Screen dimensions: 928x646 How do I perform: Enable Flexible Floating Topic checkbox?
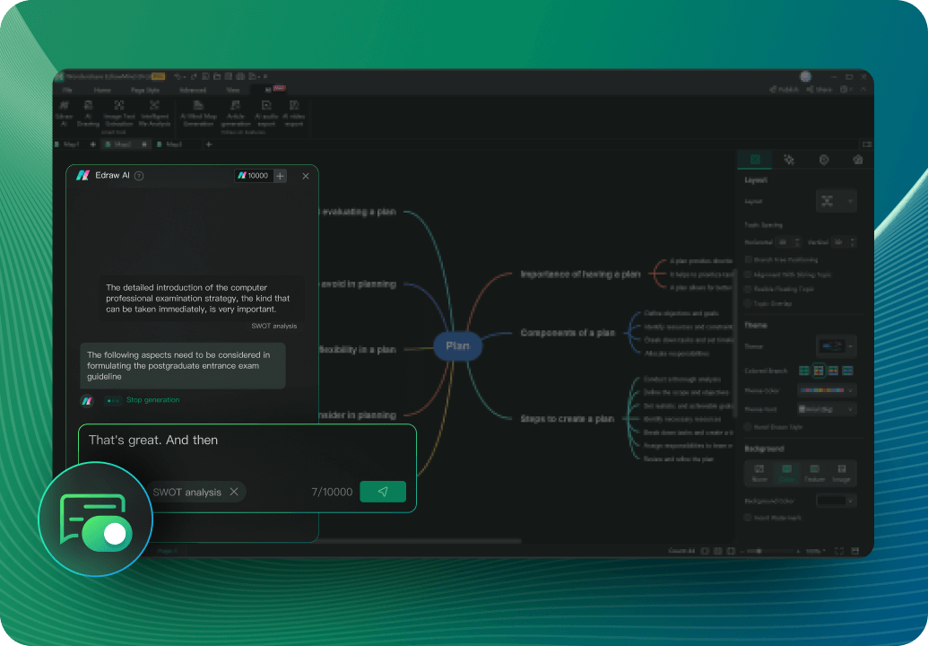point(749,289)
